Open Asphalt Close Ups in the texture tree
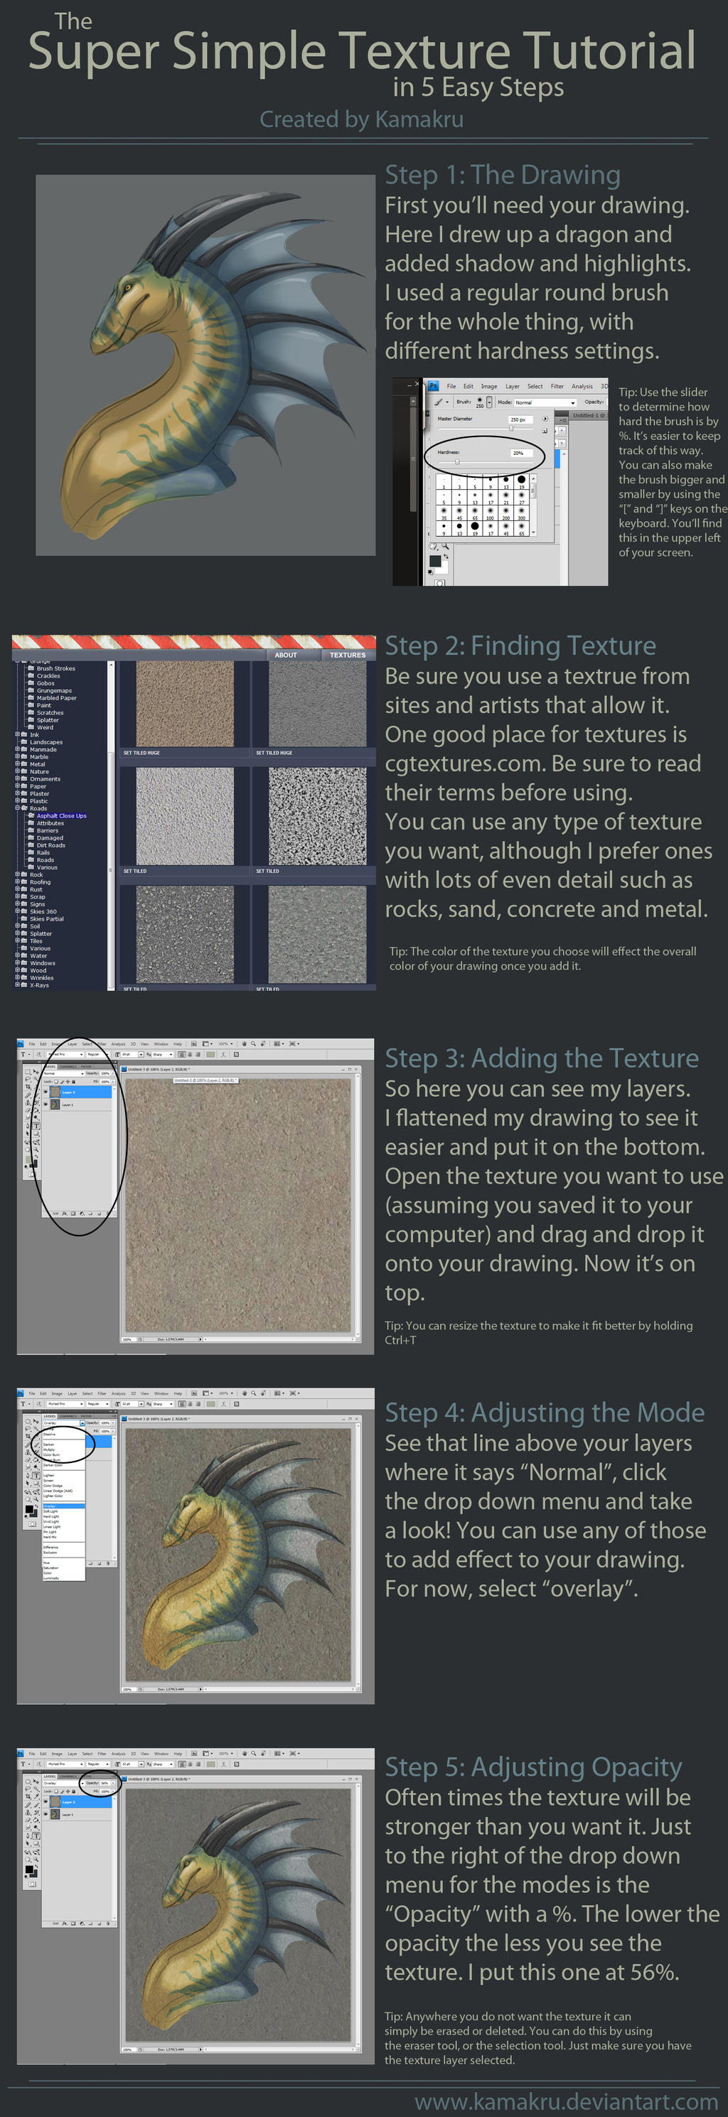The height and width of the screenshot is (2117, 728). point(62,816)
